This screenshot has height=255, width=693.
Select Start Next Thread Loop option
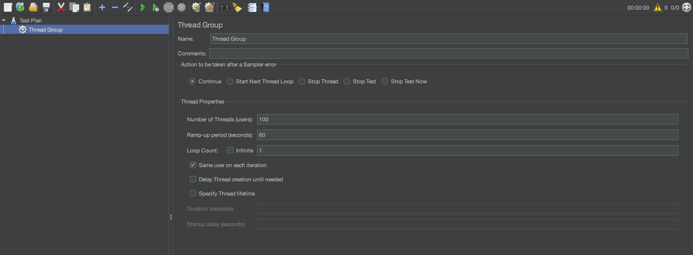click(230, 81)
